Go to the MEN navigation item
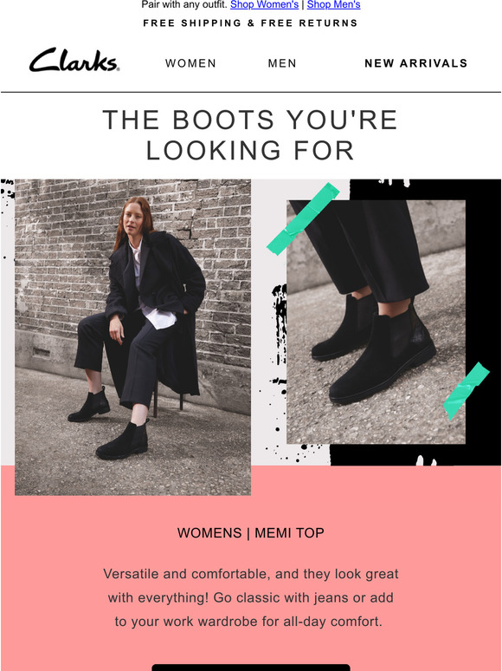Image resolution: width=502 pixels, height=671 pixels. pos(282,63)
